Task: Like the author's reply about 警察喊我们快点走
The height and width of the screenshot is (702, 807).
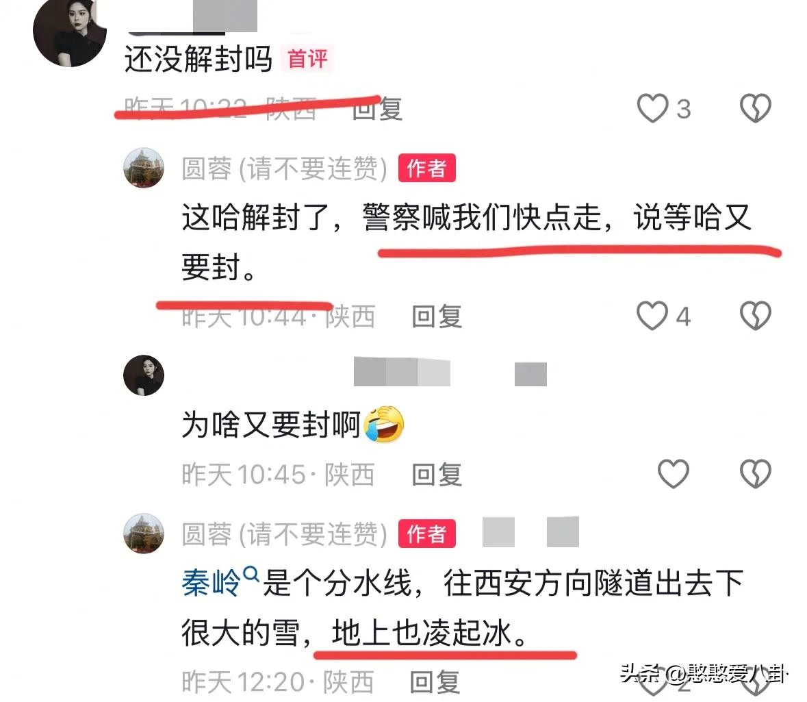Action: click(x=652, y=315)
